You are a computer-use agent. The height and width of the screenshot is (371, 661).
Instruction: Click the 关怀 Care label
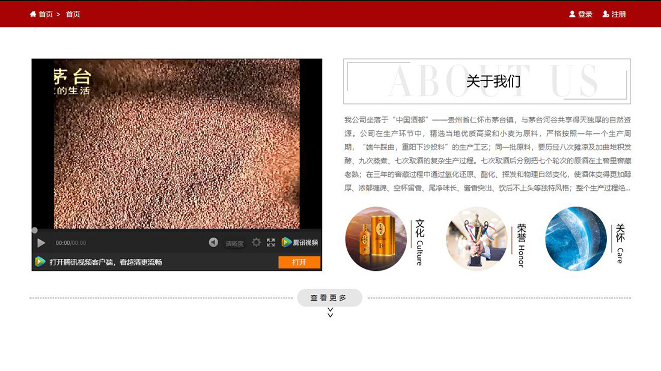[620, 244]
